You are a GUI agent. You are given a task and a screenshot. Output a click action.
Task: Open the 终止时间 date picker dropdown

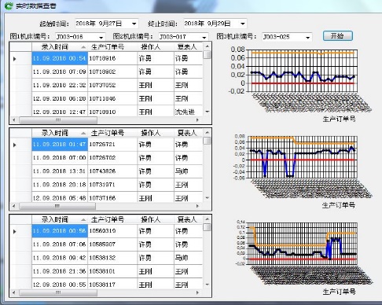(243, 24)
